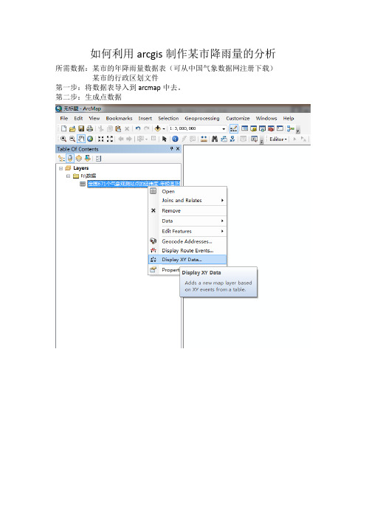Select the Measure ruler tool

pos(204,139)
